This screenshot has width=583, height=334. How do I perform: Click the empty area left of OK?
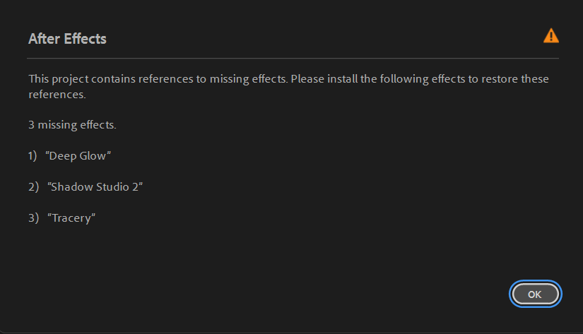[x=353, y=294]
